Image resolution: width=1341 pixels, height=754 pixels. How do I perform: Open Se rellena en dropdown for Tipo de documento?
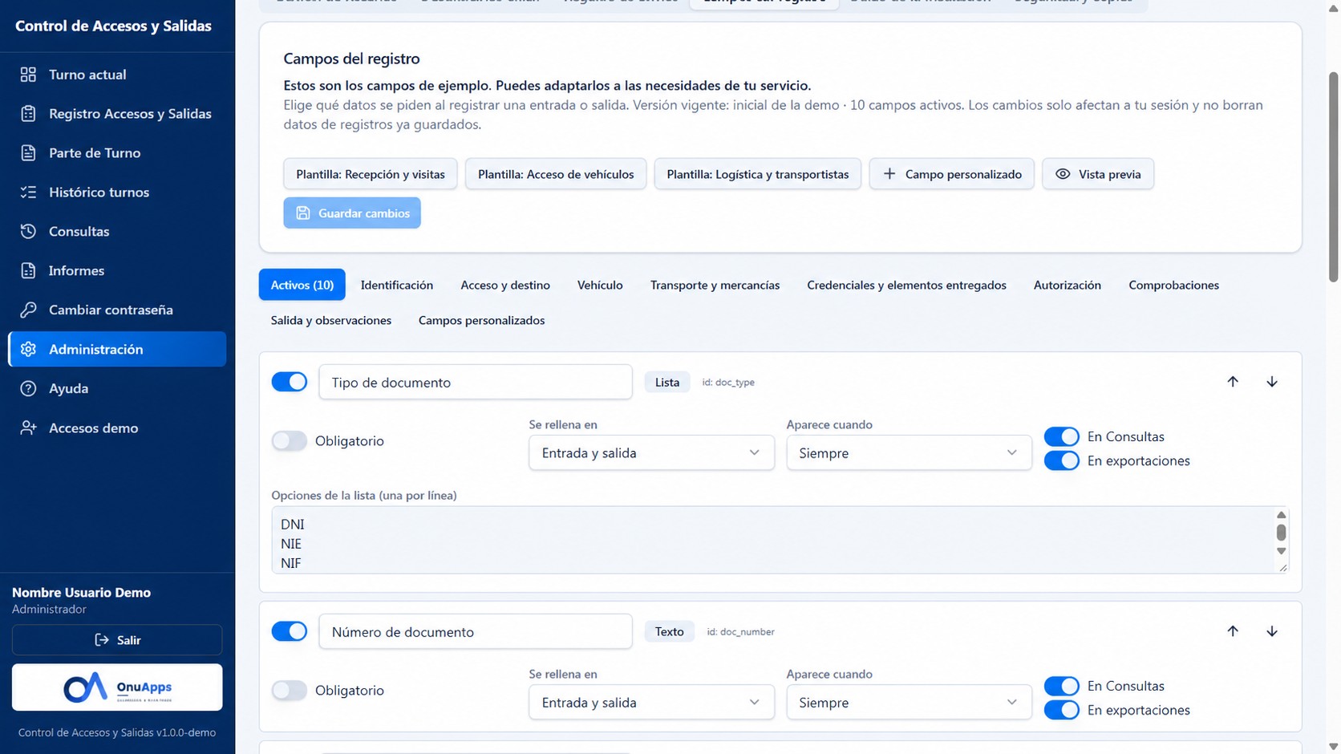tap(651, 453)
